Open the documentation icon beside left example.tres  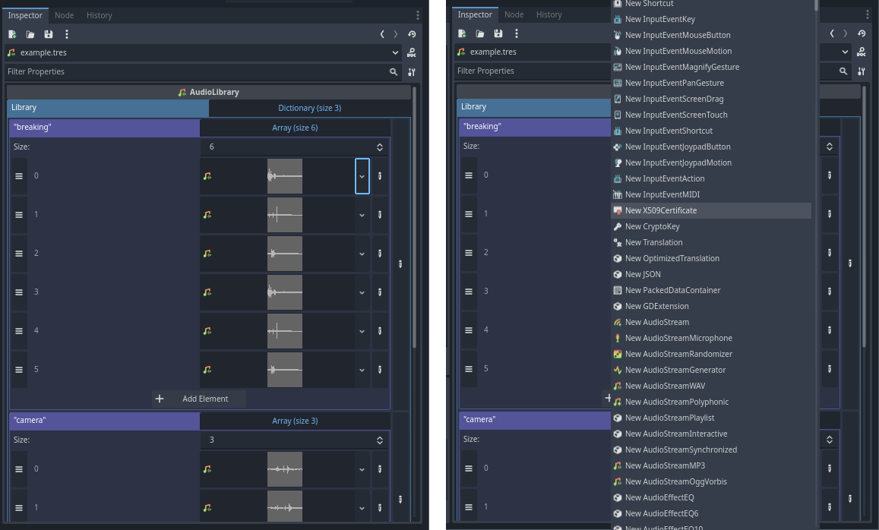pyautogui.click(x=411, y=53)
